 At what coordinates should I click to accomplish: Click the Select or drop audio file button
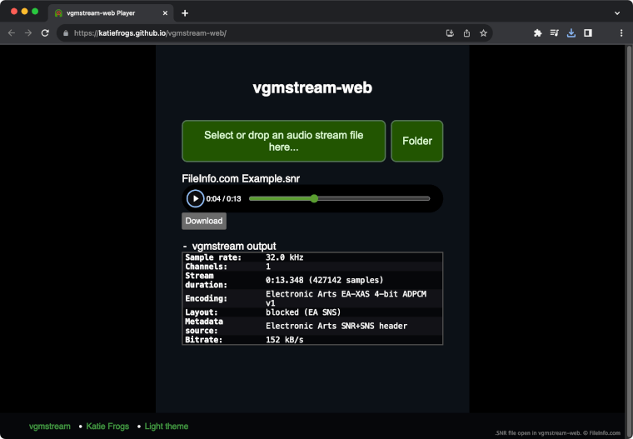click(x=283, y=141)
